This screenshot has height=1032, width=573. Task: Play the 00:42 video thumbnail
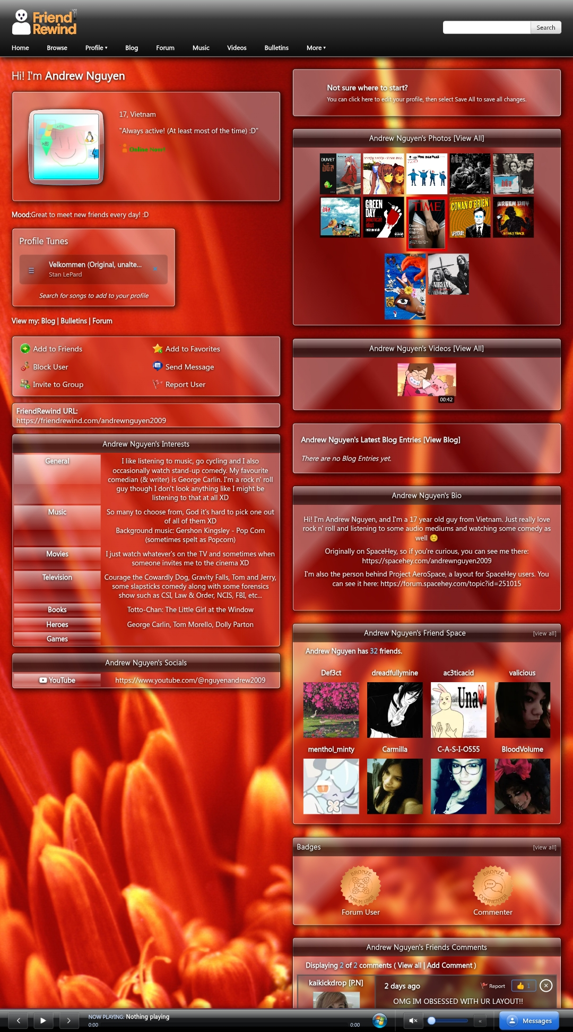pyautogui.click(x=427, y=380)
